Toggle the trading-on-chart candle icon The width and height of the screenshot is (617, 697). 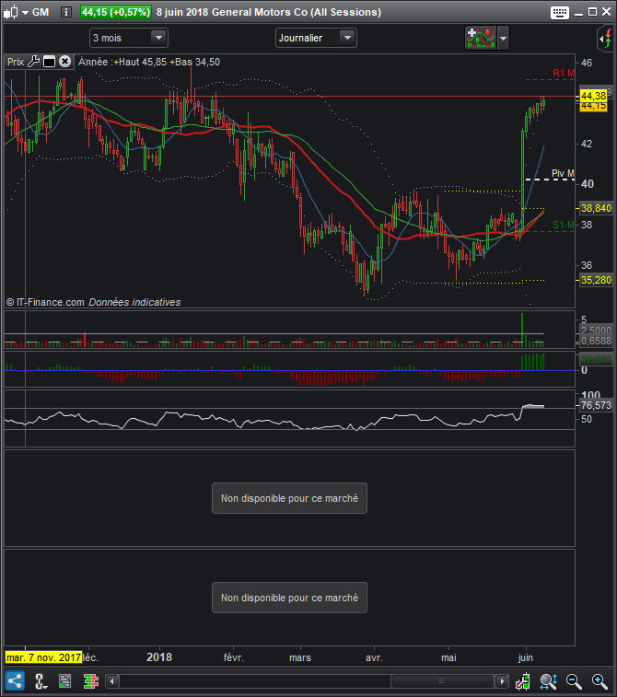tap(523, 681)
